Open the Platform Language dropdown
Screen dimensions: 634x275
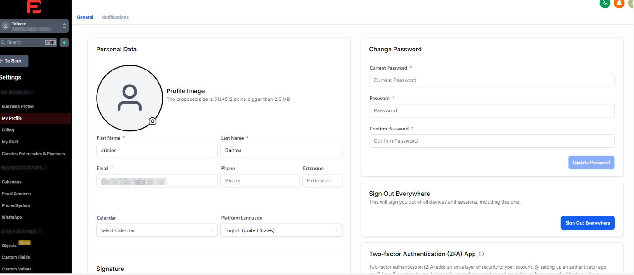[x=281, y=230]
